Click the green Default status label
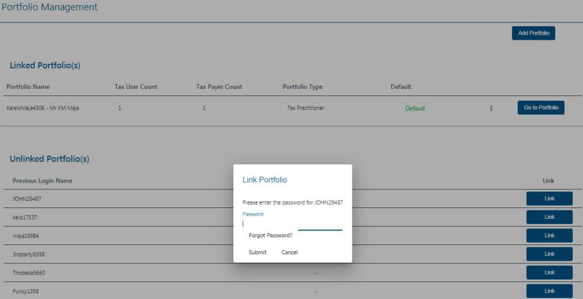 (415, 109)
